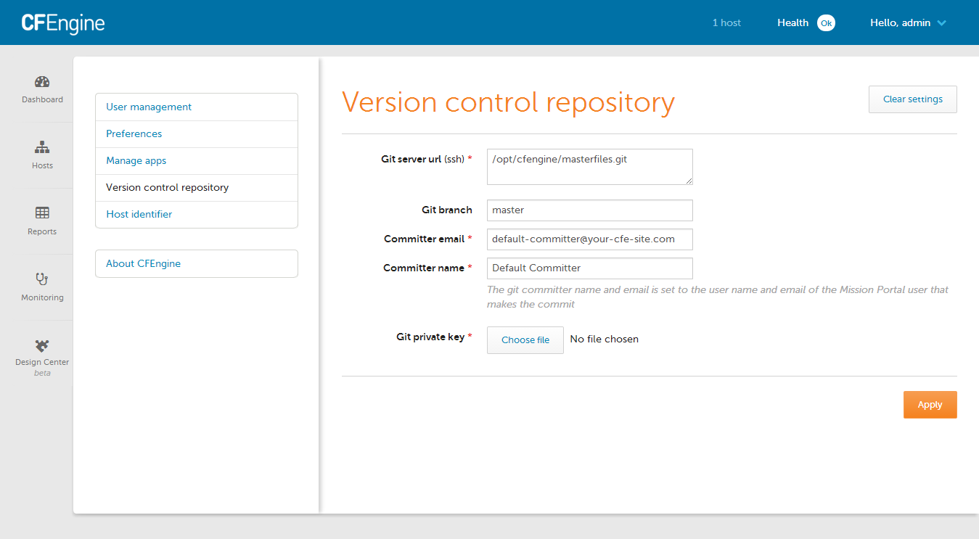This screenshot has width=979, height=539.
Task: Click the 'No file chosen' text
Action: [605, 340]
